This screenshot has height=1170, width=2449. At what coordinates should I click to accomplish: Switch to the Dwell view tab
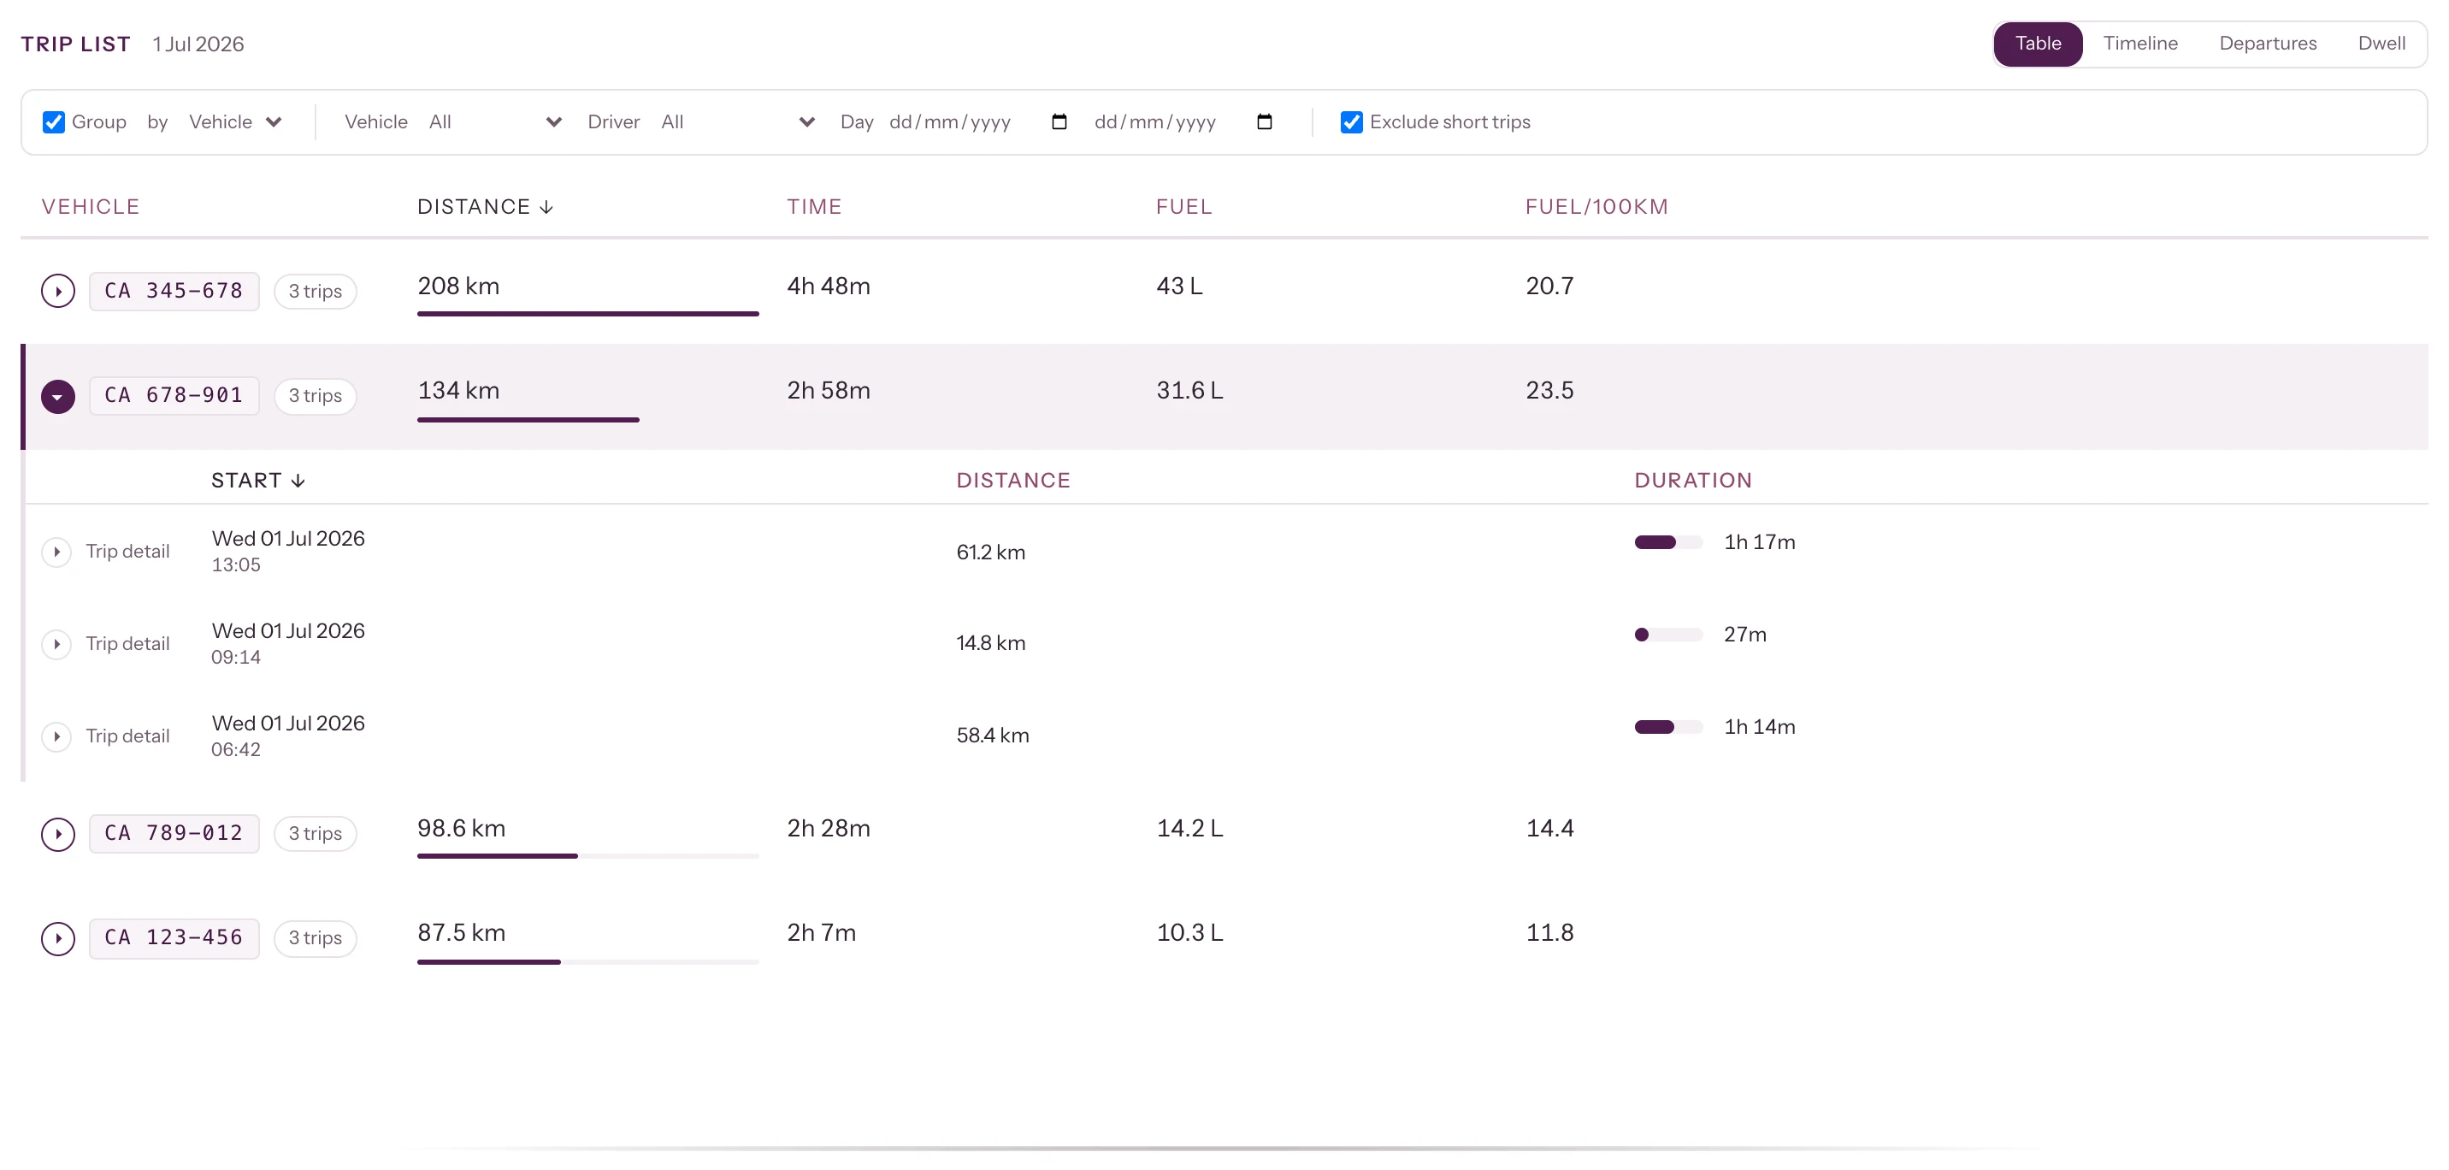click(x=2381, y=44)
